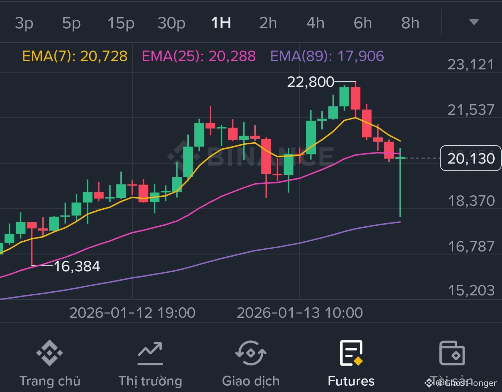Switch chart to 4h interval
This screenshot has width=502, height=392.
click(x=315, y=23)
